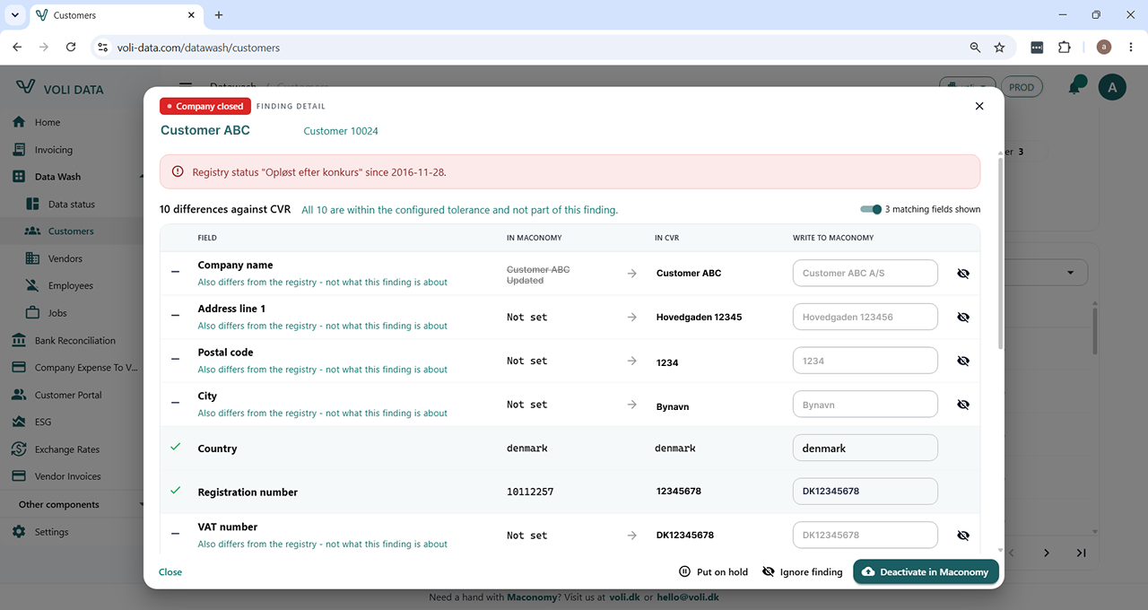1148x610 pixels.
Task: Click the Customer Portal icon
Action: click(19, 395)
